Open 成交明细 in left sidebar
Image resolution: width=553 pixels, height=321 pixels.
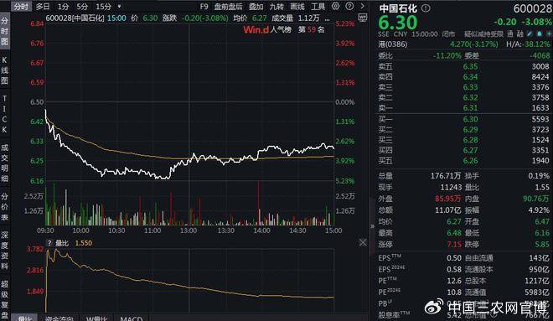click(4, 163)
